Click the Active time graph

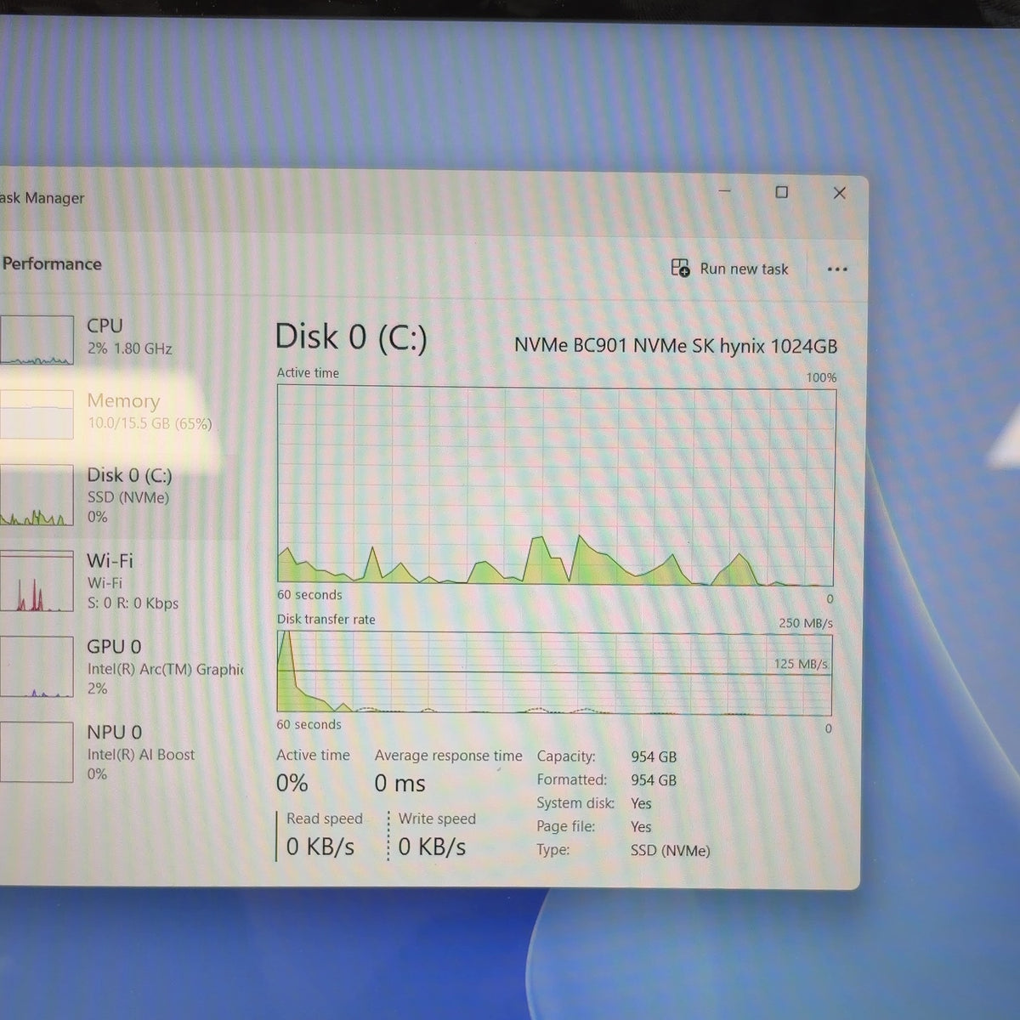[x=557, y=487]
